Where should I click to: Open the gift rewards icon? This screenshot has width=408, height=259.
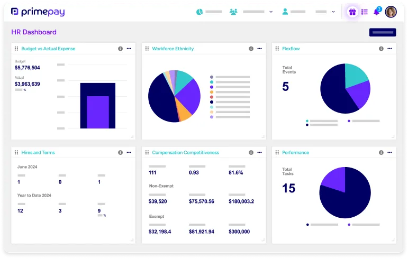click(352, 12)
